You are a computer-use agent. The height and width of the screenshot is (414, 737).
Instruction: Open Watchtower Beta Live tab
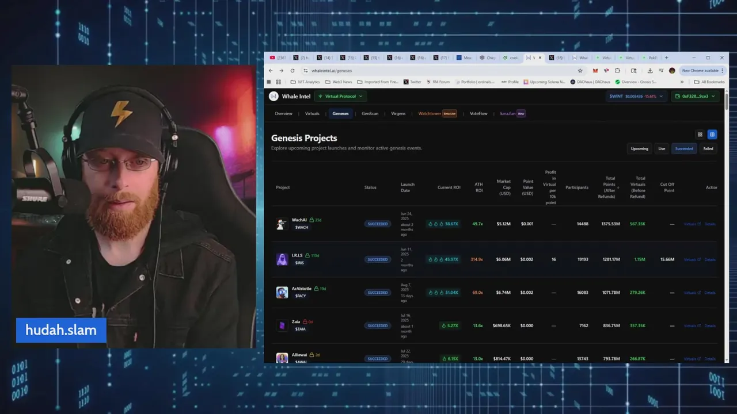tap(438, 113)
